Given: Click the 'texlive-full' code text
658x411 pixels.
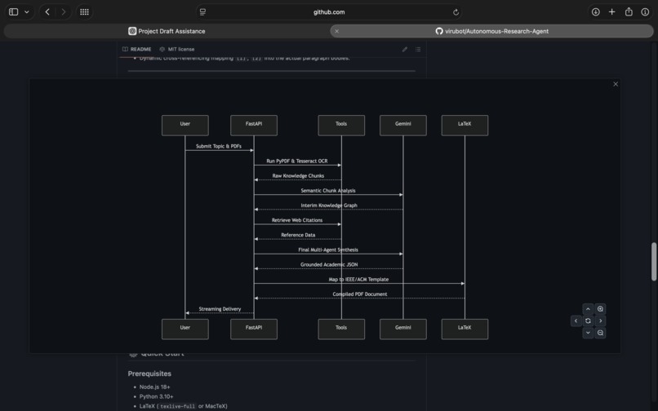Looking at the screenshot, I should (177, 406).
